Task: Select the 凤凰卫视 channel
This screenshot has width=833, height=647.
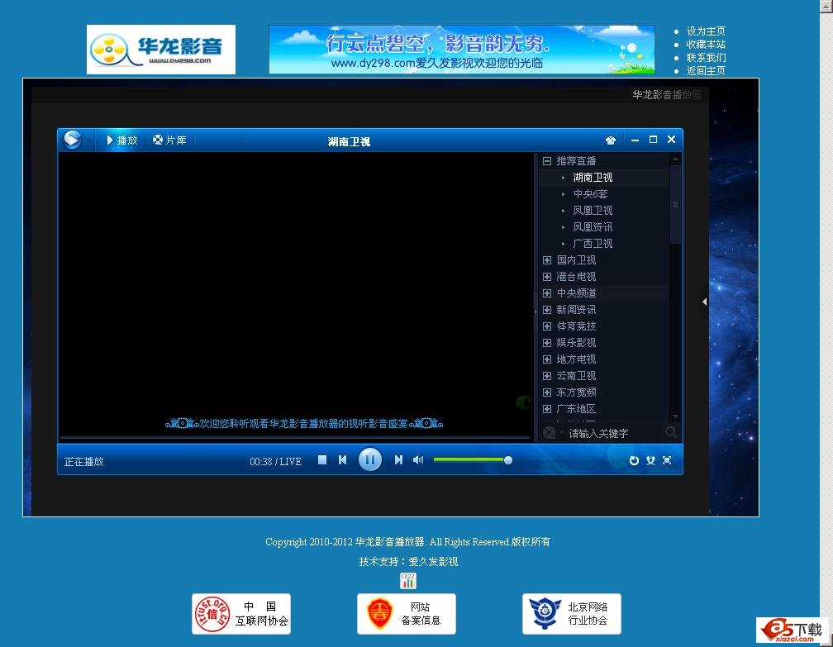Action: pos(592,210)
